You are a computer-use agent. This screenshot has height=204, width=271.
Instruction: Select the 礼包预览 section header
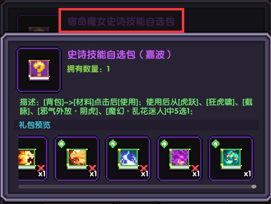coord(34,125)
